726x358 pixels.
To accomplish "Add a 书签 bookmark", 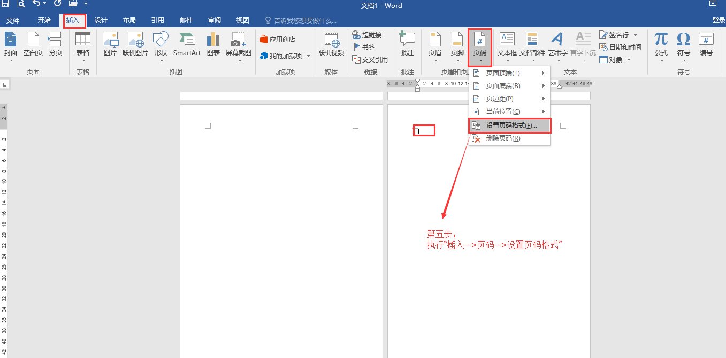I will tap(366, 46).
